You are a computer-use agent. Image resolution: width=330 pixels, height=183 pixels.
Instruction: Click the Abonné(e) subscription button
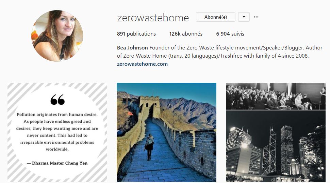(215, 17)
